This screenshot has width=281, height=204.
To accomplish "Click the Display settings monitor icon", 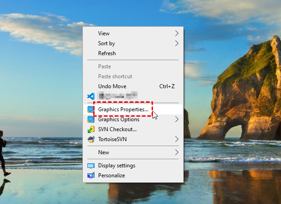I will [91, 166].
